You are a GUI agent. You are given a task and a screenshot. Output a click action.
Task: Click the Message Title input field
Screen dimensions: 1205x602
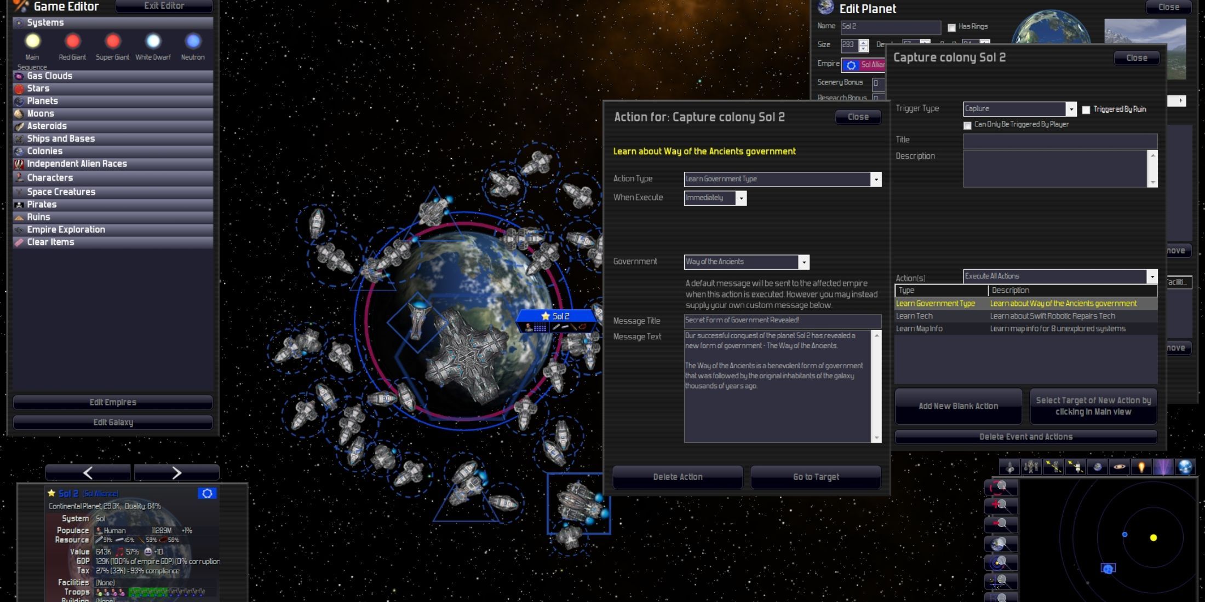point(783,321)
